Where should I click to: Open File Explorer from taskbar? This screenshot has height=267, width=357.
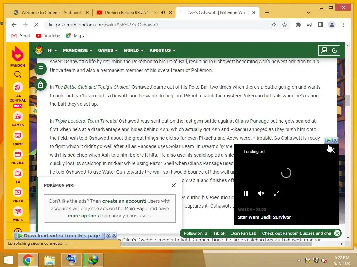50,260
